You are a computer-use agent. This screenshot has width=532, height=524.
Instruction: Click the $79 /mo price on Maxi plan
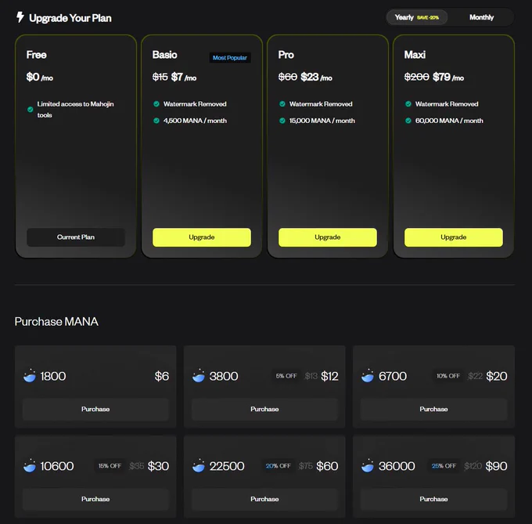448,77
